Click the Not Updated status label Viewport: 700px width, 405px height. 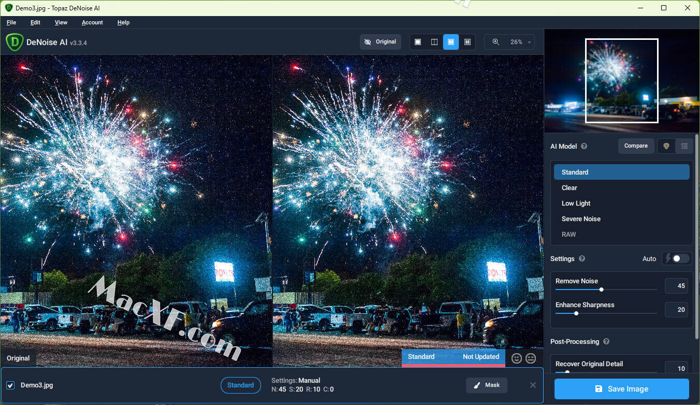[481, 357]
